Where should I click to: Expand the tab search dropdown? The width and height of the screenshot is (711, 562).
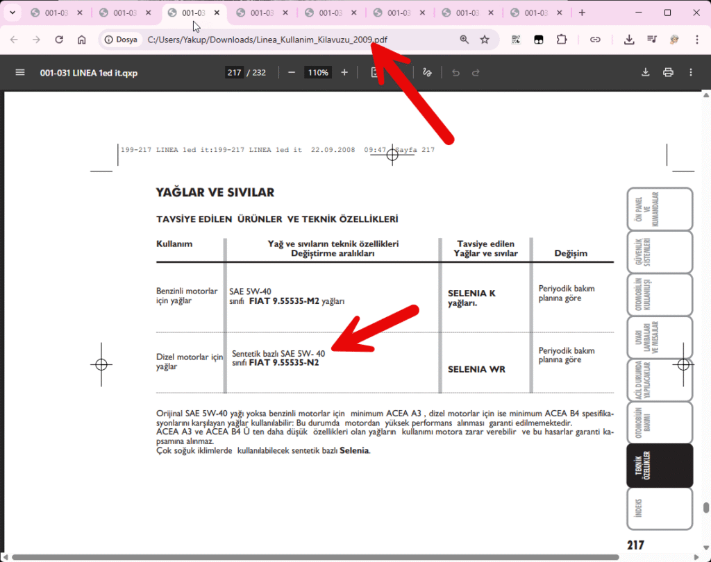click(x=12, y=12)
